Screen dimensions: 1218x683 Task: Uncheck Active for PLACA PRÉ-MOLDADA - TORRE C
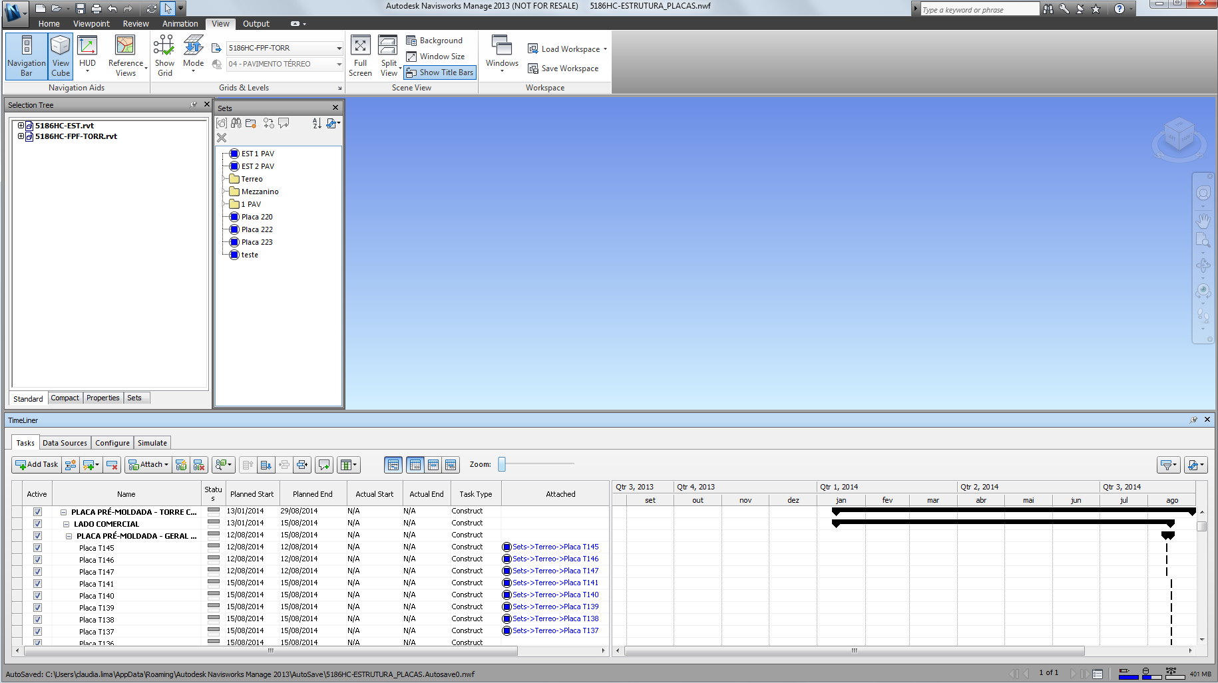37,511
